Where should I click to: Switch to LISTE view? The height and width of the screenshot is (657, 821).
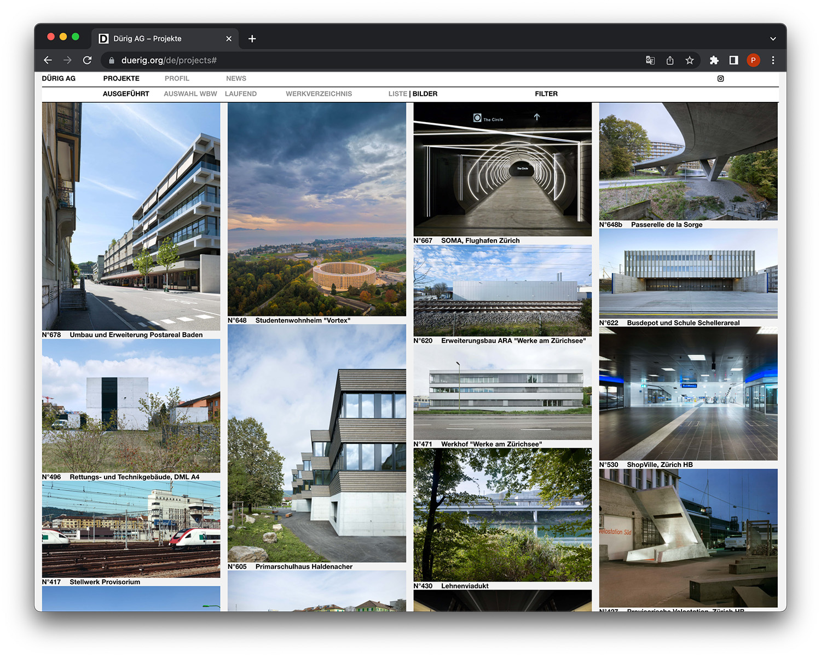click(x=397, y=94)
